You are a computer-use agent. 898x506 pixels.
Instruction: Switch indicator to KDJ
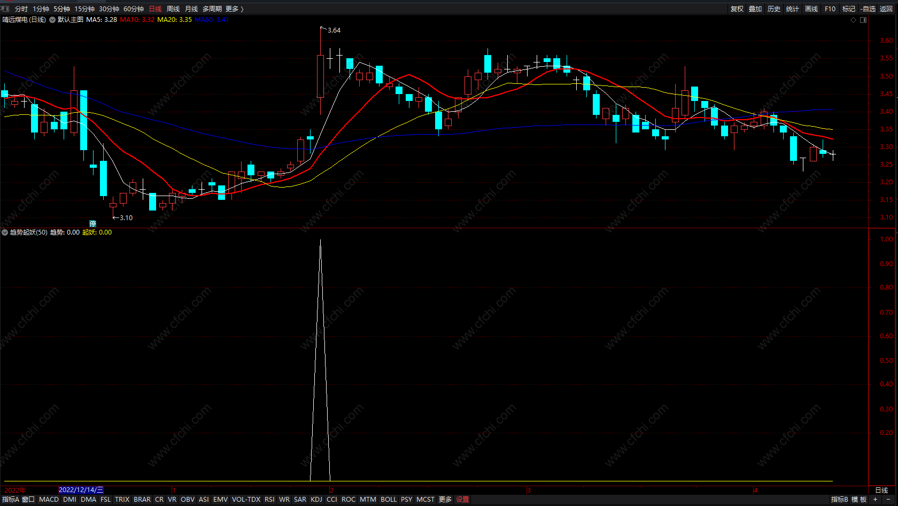(316, 500)
